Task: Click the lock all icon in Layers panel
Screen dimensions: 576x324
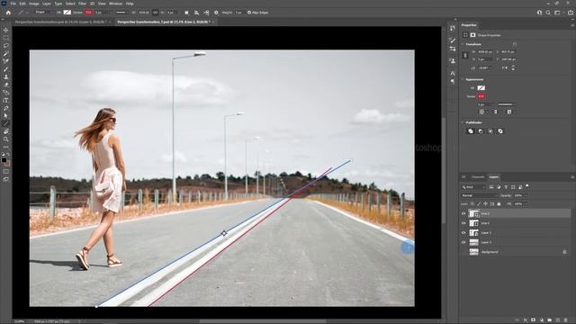Action: point(499,204)
